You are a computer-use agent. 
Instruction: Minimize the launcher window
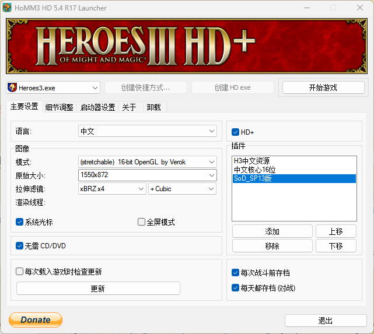coord(307,8)
